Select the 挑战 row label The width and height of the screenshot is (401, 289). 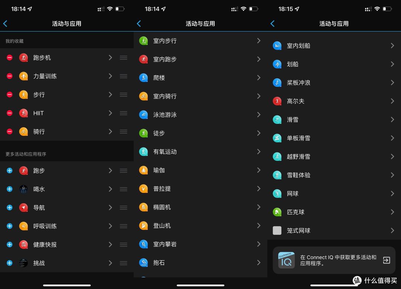tap(39, 263)
